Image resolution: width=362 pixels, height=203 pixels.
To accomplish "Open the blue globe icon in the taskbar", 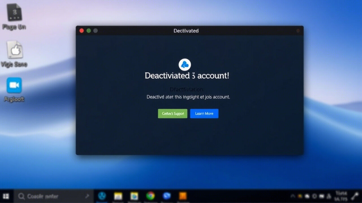I will pos(167,196).
